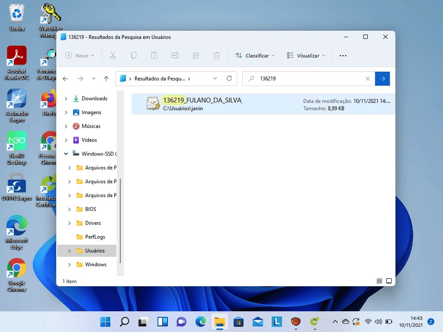443x332 pixels.
Task: Click the Copy icon in toolbar
Action: [134, 55]
